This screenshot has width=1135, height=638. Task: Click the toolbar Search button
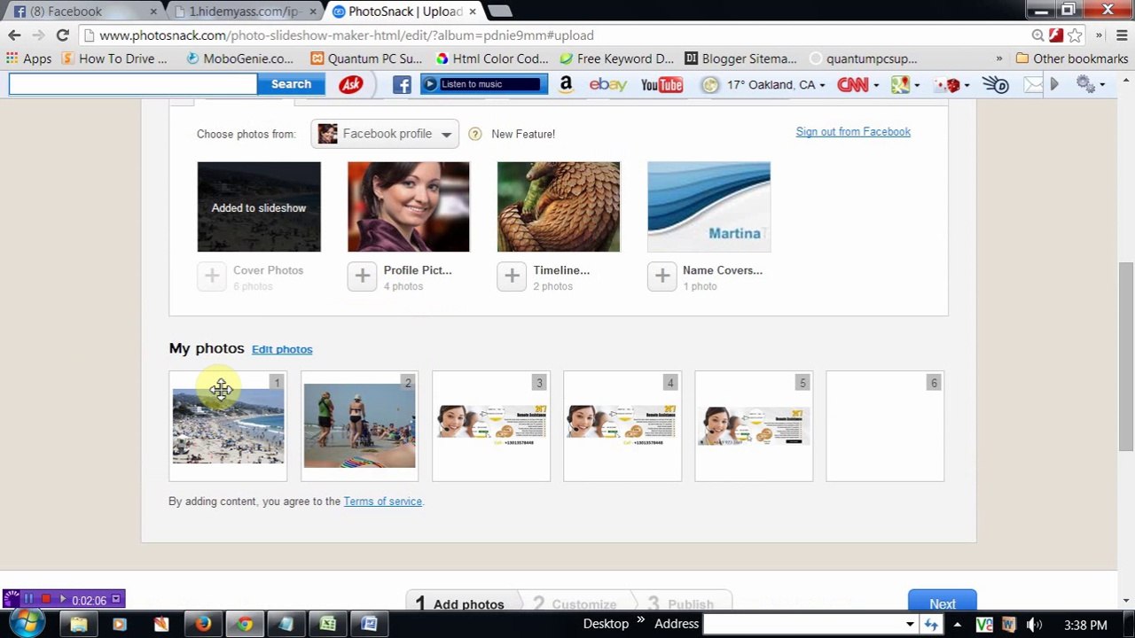coord(291,84)
